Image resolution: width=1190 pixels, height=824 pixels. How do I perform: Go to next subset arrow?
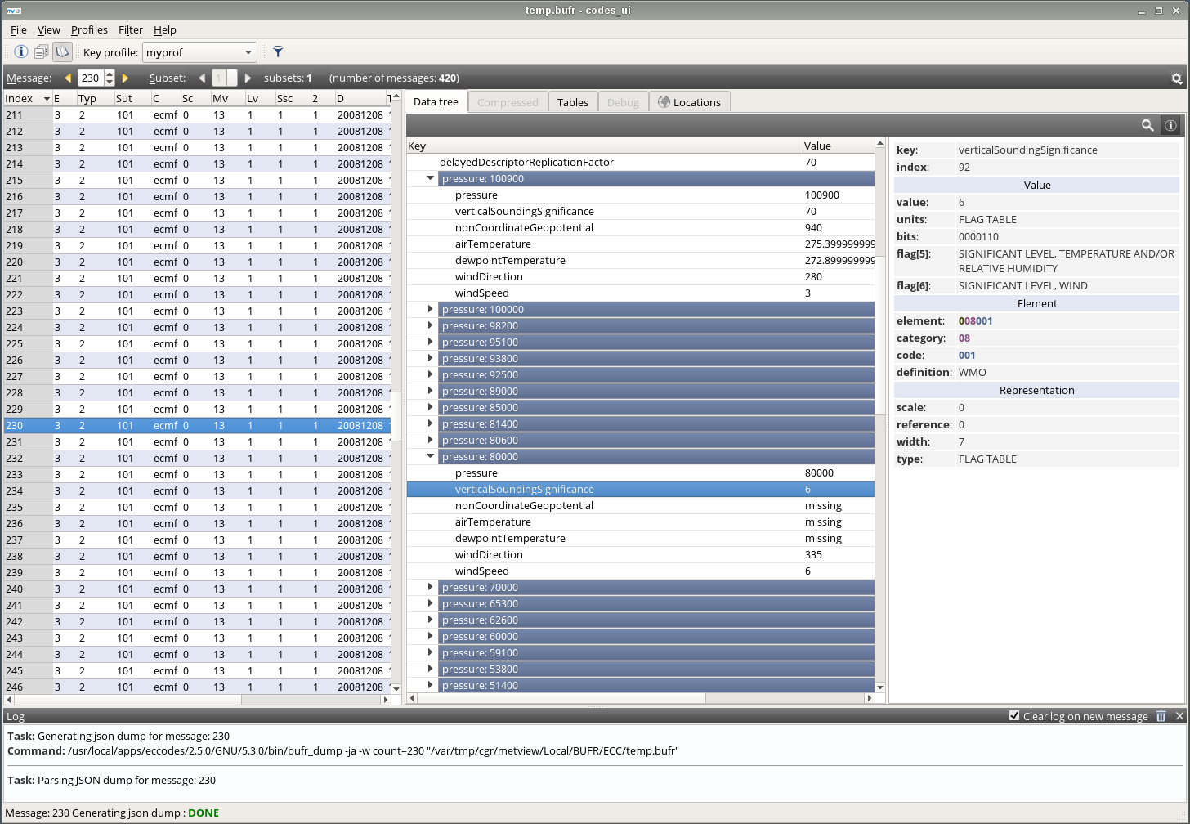(248, 78)
